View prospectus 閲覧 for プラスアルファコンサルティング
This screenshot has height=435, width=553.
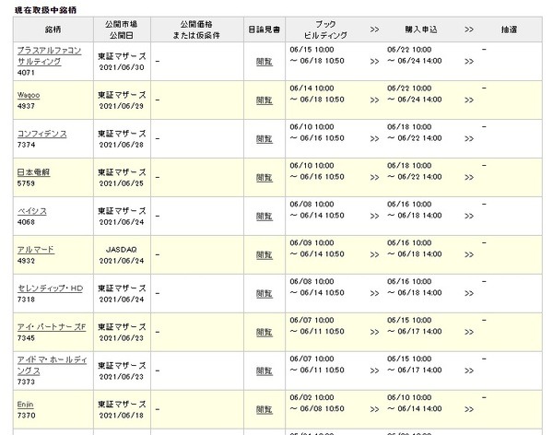(x=265, y=62)
